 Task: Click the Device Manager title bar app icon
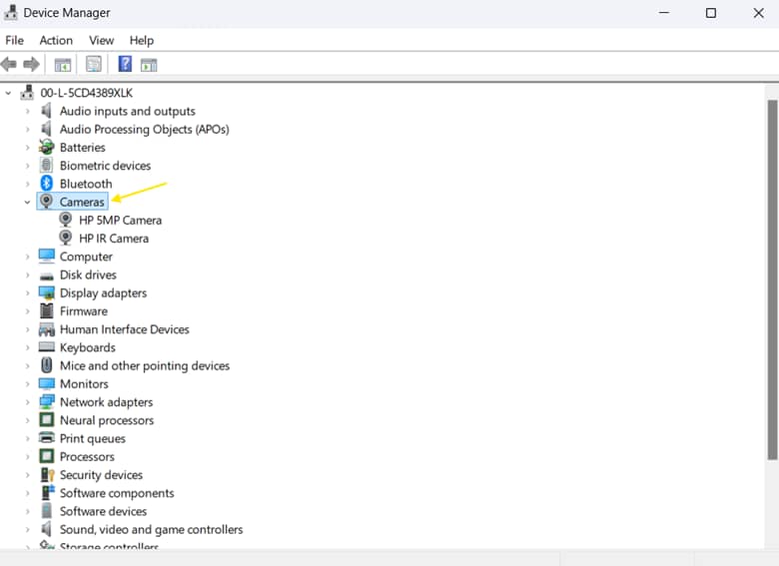pyautogui.click(x=11, y=12)
